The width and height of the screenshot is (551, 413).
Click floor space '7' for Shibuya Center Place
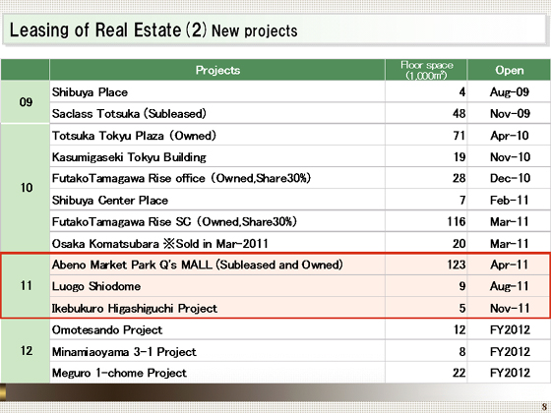pos(462,201)
